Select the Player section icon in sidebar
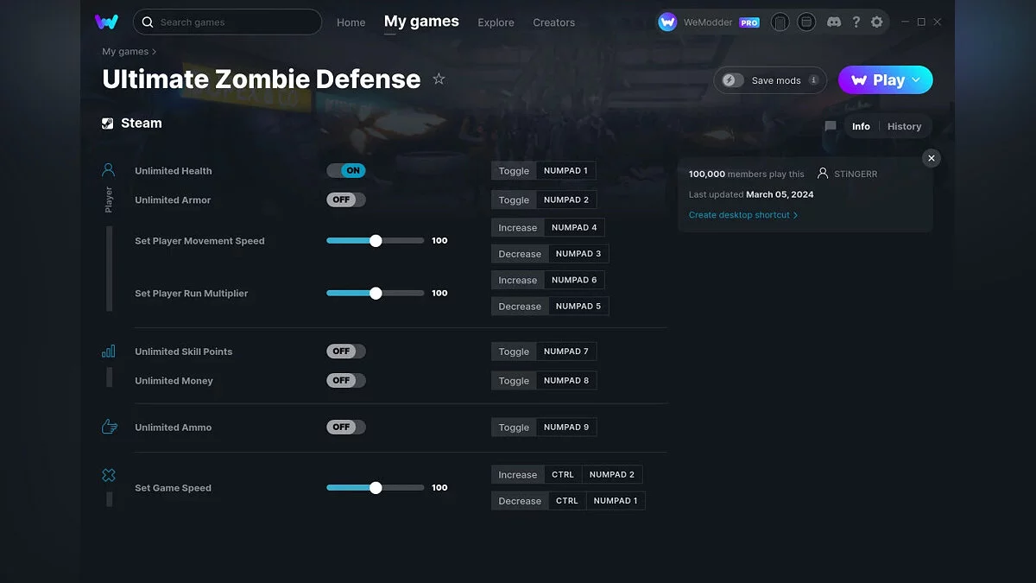The height and width of the screenshot is (583, 1036). click(108, 169)
